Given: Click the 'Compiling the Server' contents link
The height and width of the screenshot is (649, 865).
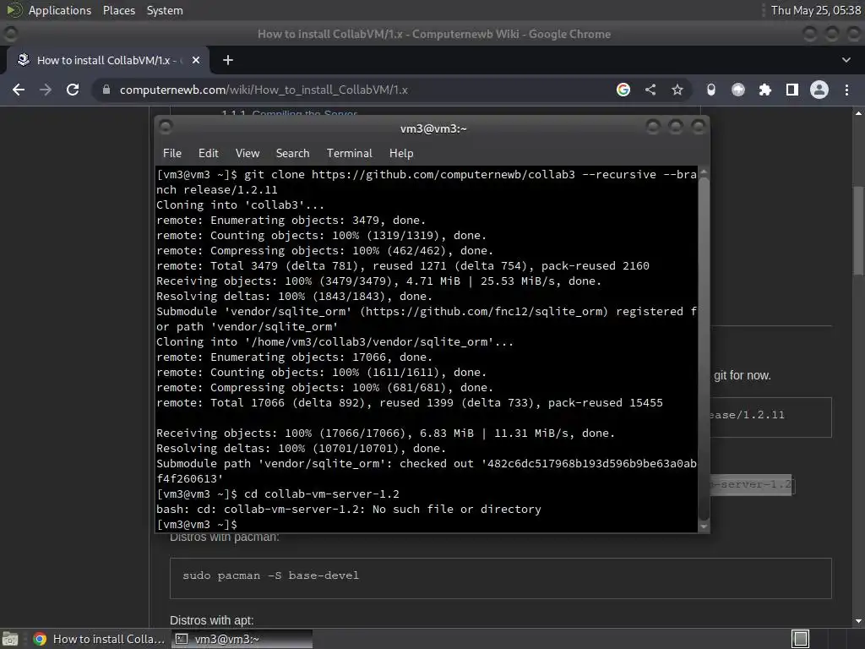Looking at the screenshot, I should pos(304,114).
